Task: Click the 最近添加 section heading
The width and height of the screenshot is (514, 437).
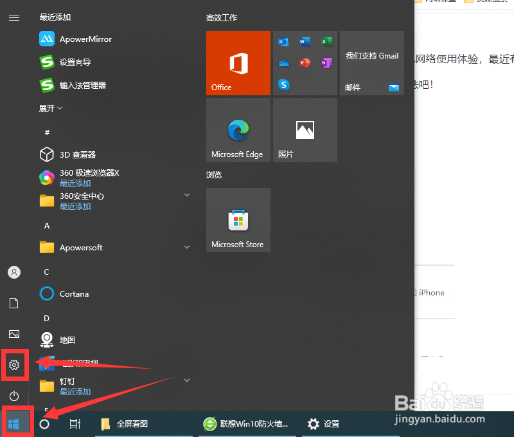Action: click(x=55, y=17)
